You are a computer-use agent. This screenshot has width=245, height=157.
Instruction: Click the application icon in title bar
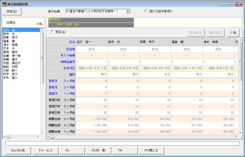tap(4, 4)
